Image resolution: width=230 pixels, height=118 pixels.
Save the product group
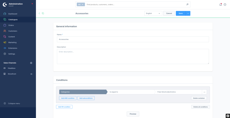point(181,13)
